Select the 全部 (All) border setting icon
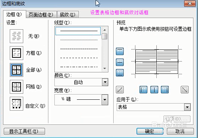198x138 pixels. click(x=16, y=70)
